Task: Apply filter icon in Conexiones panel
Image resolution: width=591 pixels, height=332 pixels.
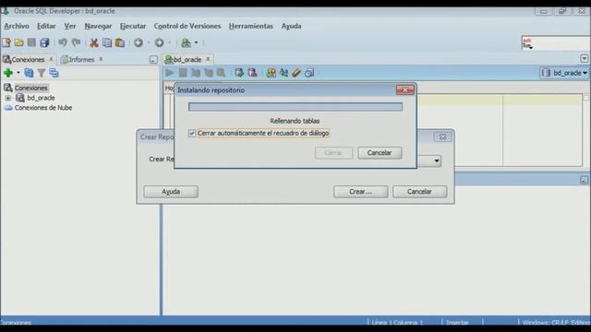Action: (x=41, y=73)
